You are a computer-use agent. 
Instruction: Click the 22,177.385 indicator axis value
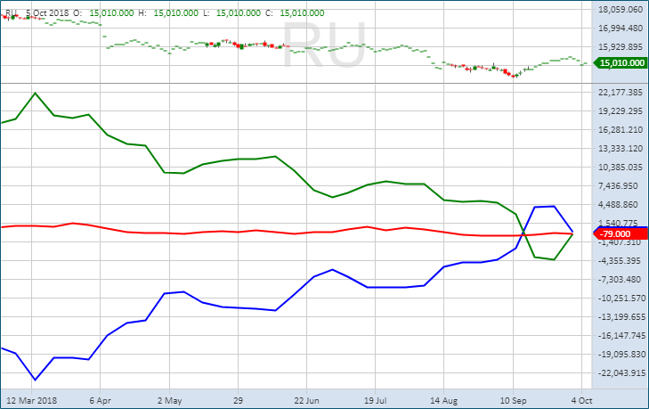[x=621, y=92]
